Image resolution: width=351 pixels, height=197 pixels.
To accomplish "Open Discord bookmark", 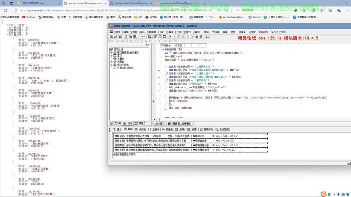I will (x=254, y=17).
